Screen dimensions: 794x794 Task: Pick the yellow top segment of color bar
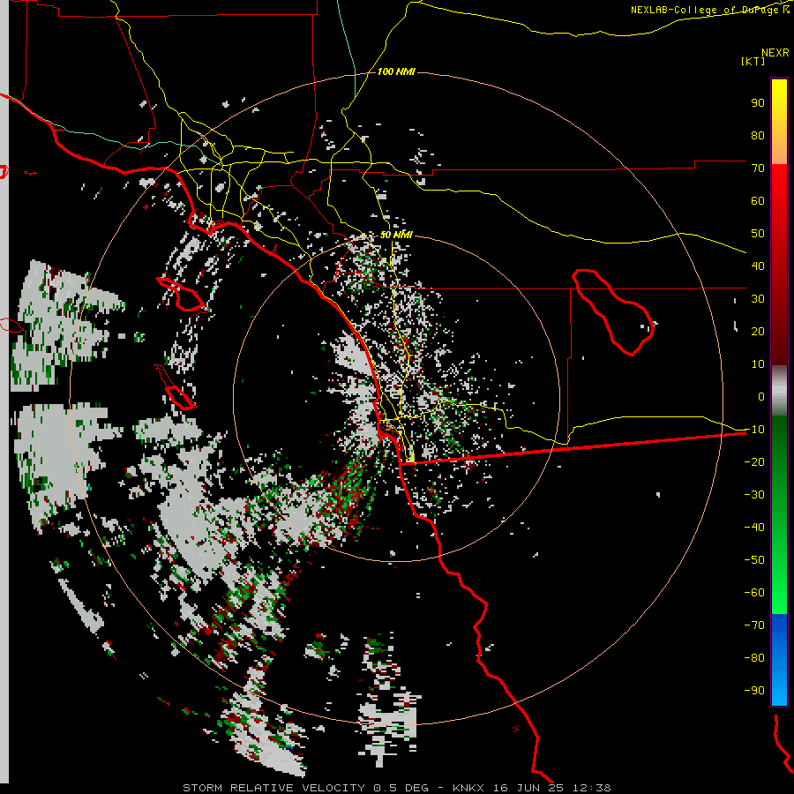coord(779,122)
